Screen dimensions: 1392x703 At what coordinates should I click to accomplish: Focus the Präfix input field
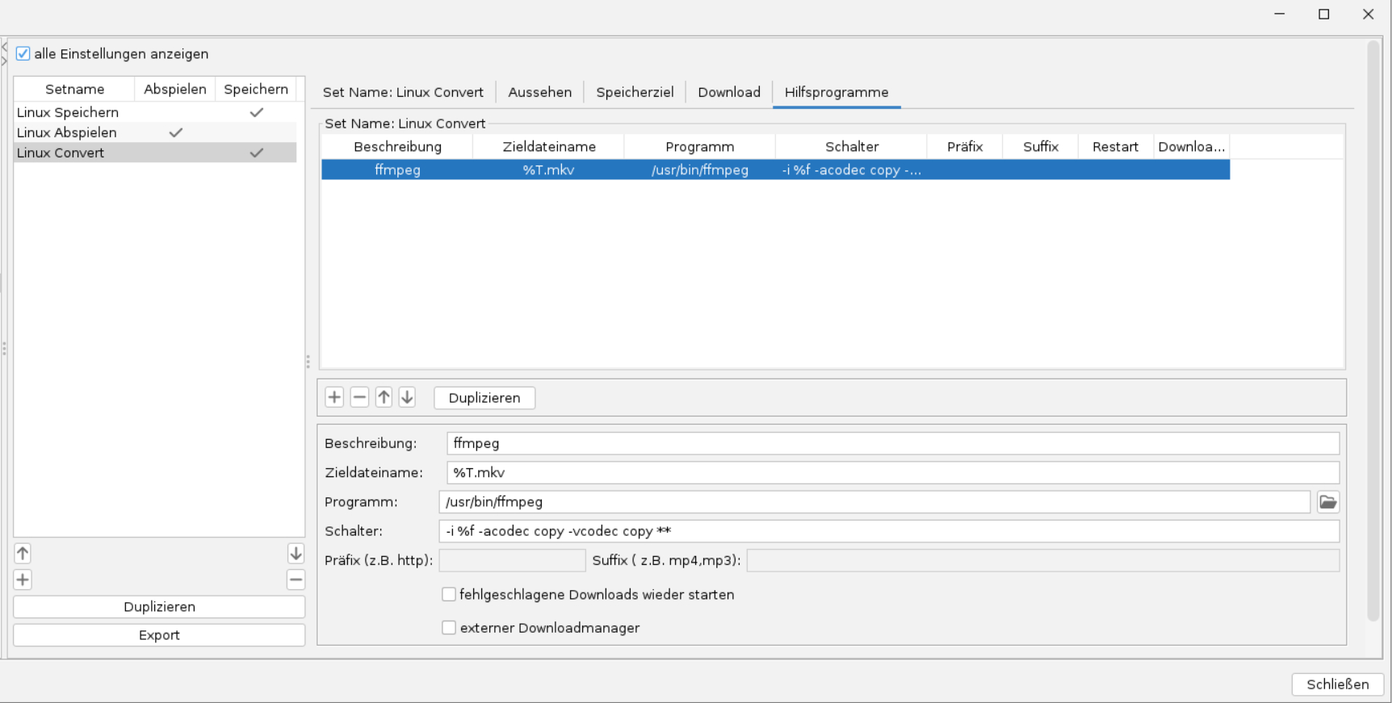[x=512, y=560]
